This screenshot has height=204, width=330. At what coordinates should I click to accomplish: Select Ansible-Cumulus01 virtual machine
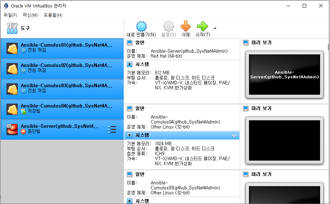pos(62,48)
